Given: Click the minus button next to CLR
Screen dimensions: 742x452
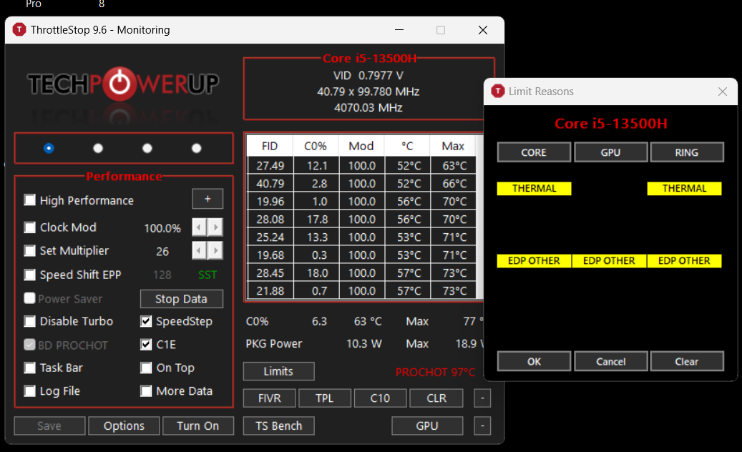Looking at the screenshot, I should (x=482, y=398).
